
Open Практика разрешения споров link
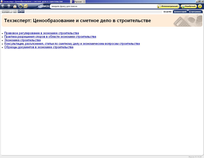coord(50,37)
